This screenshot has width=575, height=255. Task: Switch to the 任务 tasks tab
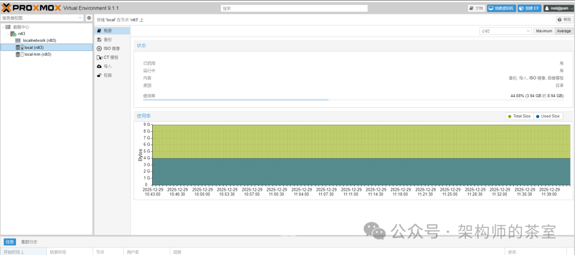pos(10,242)
